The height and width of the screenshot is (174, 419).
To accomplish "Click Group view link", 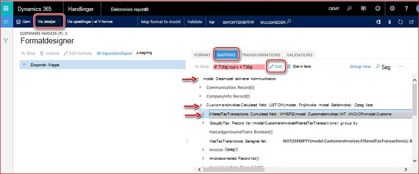I will click(360, 66).
